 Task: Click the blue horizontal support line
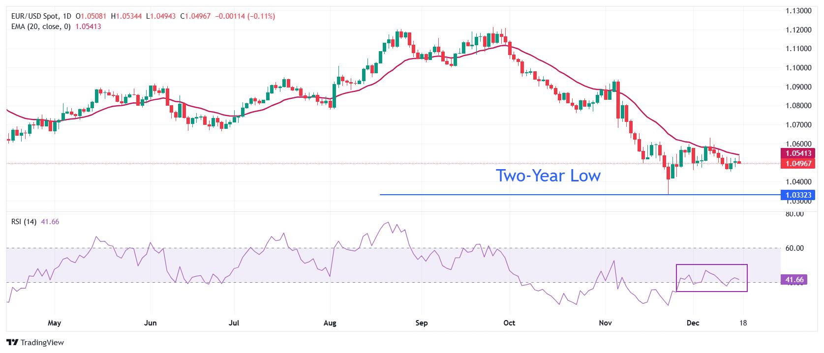pos(580,195)
